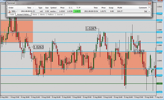Image resolution: width=164 pixels, height=100 pixels.
Task: Click the 1.0268 level tag on price axis
Action: [x=159, y=43]
